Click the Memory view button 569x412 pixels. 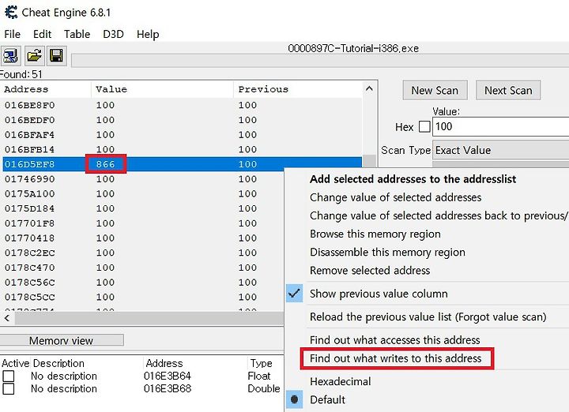[61, 340]
